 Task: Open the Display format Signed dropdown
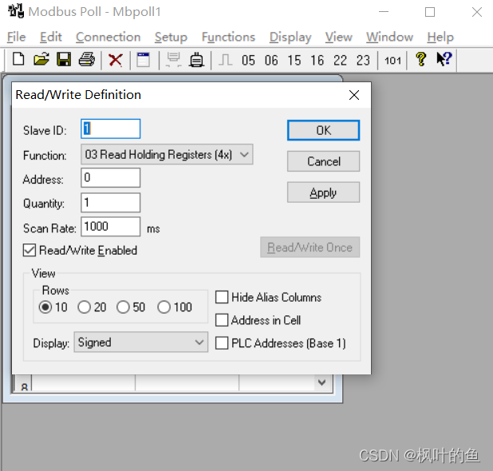(x=141, y=342)
